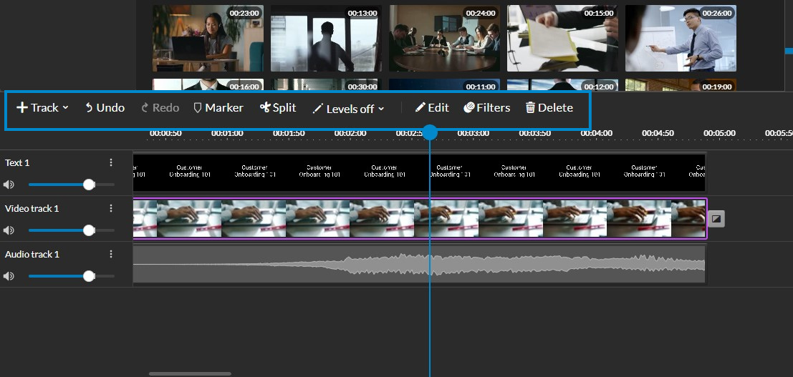Click the 00:04:00 mark on timeline ruler
The width and height of the screenshot is (793, 377).
click(x=597, y=133)
